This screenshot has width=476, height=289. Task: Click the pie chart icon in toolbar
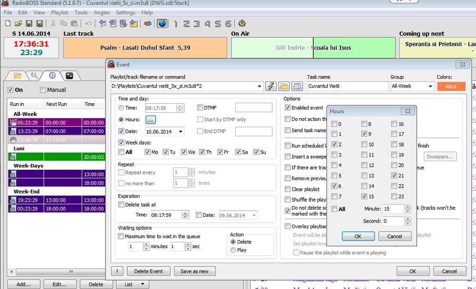(148, 23)
